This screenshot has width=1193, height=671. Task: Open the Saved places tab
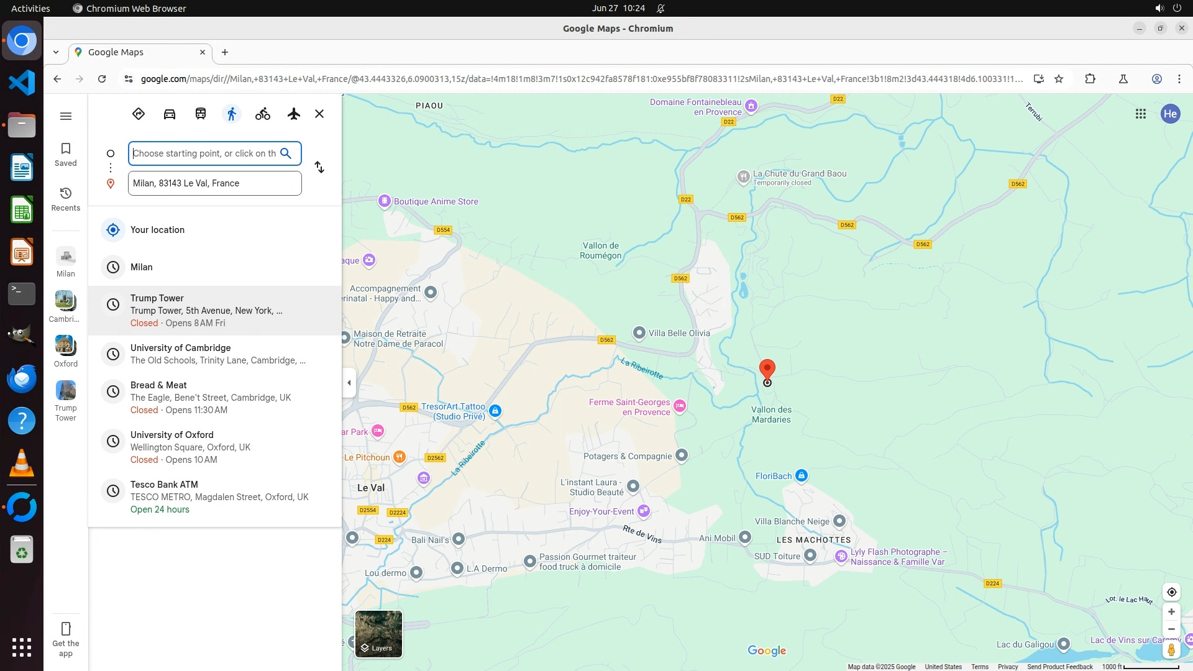66,154
